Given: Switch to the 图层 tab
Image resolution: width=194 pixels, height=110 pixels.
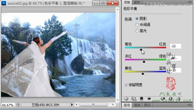Looking at the screenshot, I should 127,105.
